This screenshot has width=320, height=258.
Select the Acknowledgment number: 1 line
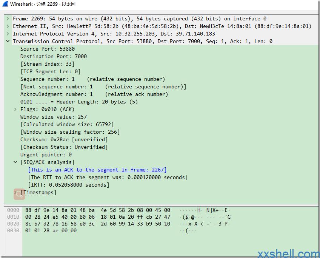tap(94, 94)
